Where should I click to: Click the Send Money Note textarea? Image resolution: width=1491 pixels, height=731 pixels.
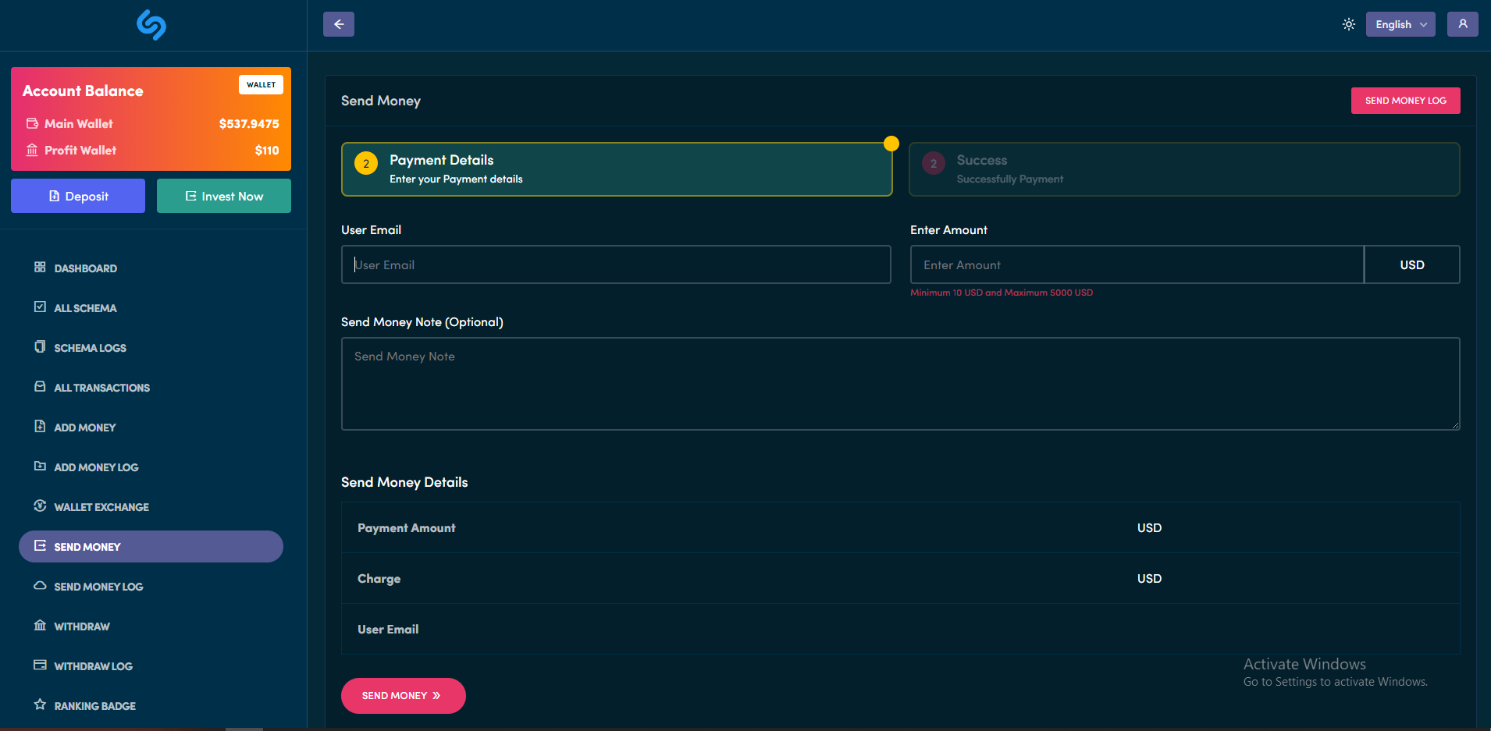point(900,384)
